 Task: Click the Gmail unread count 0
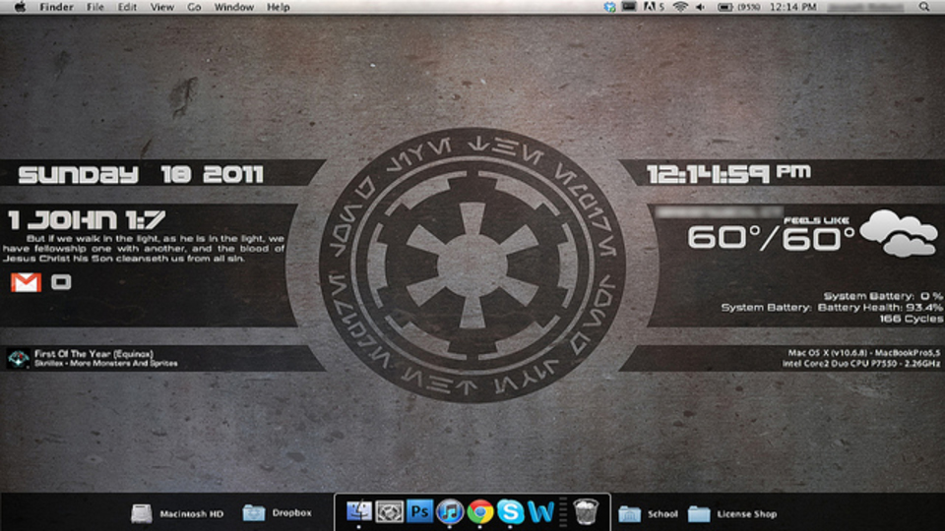[x=61, y=282]
